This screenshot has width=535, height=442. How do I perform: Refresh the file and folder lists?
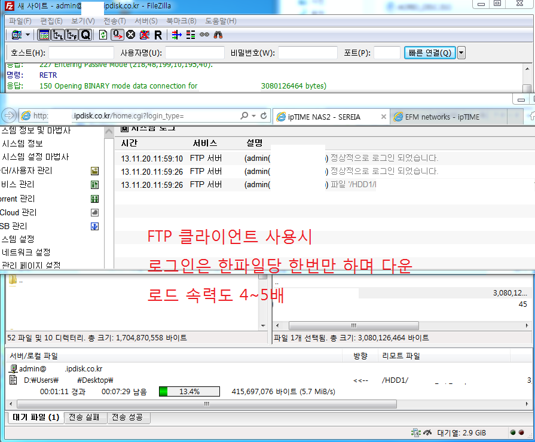tap(103, 35)
